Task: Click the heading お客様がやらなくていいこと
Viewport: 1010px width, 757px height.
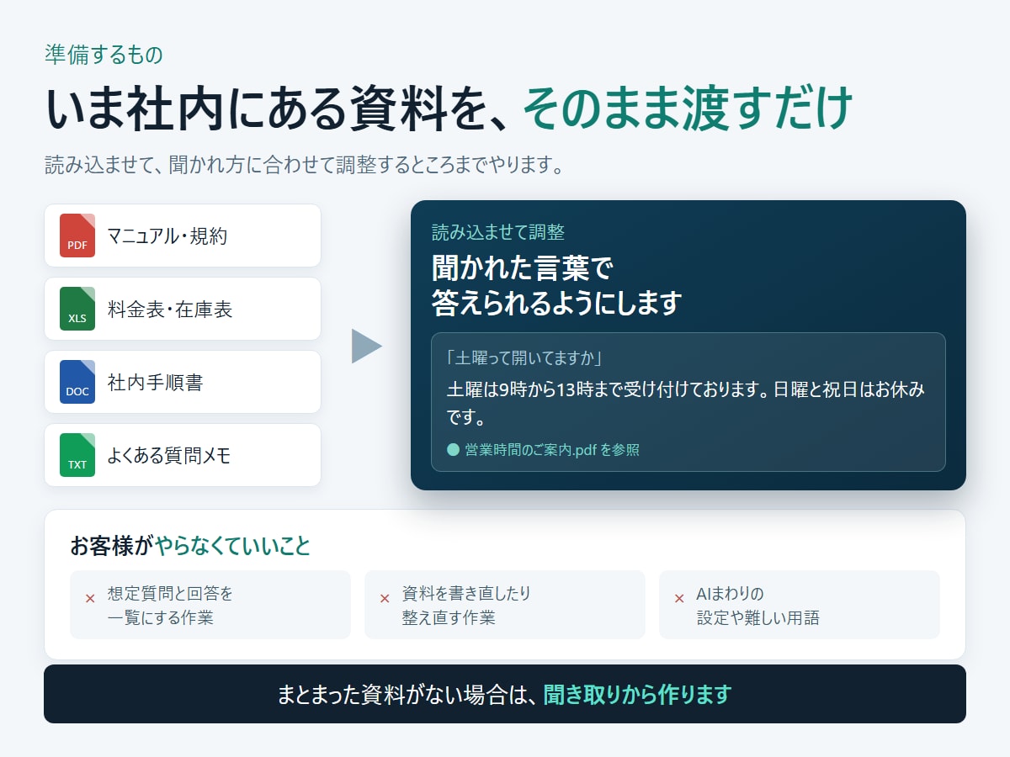Action: pyautogui.click(x=190, y=546)
